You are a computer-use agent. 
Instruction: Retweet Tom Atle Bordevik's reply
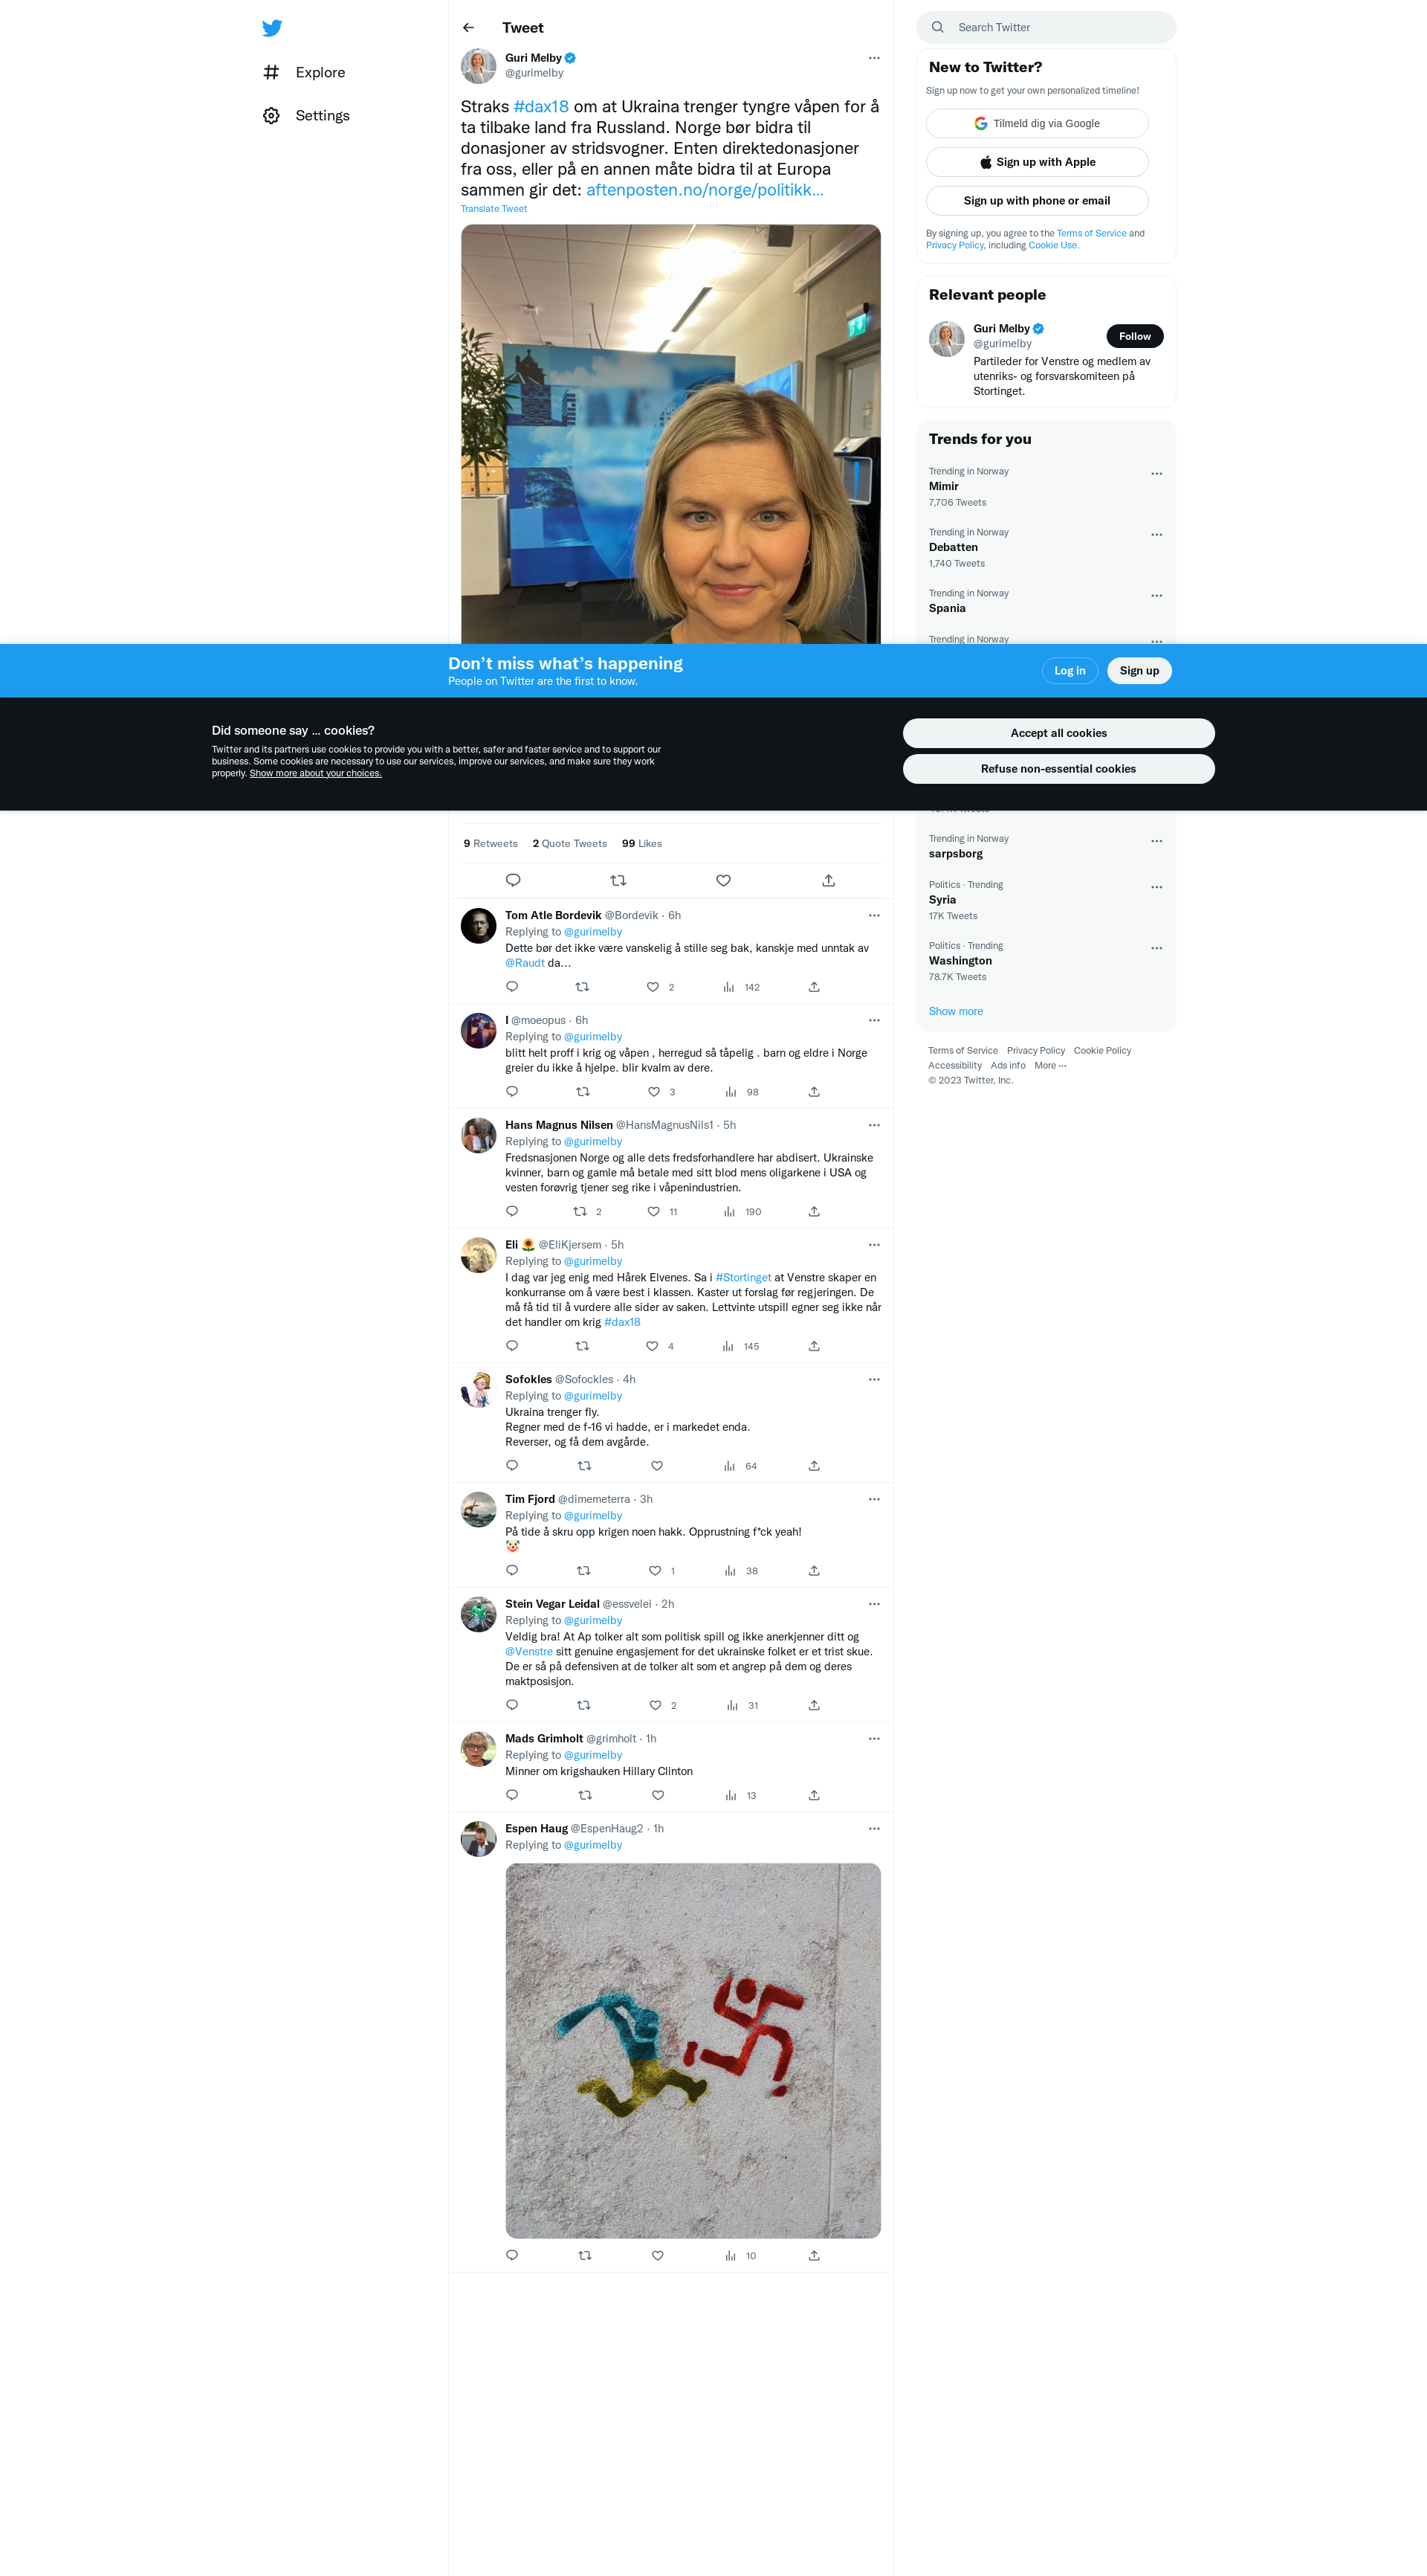[x=583, y=987]
